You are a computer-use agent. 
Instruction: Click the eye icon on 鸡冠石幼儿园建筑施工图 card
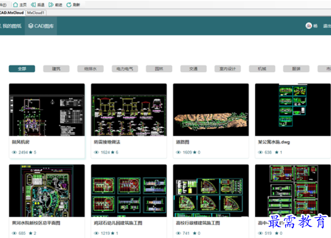pos(97,233)
